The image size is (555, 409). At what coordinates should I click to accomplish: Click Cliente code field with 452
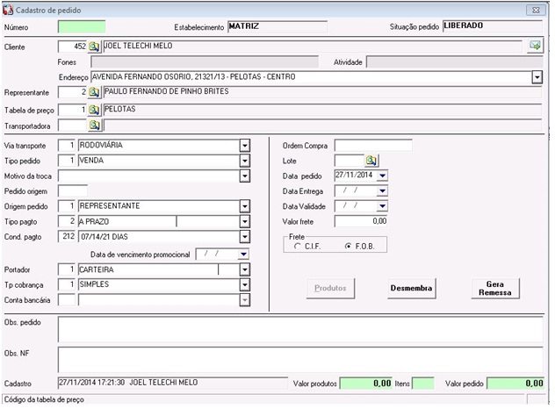(x=73, y=47)
